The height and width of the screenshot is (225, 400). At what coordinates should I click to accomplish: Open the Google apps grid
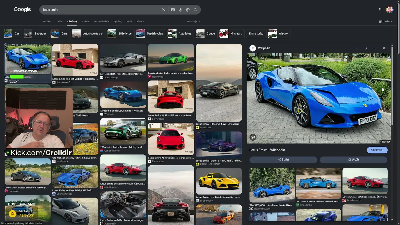pos(381,10)
